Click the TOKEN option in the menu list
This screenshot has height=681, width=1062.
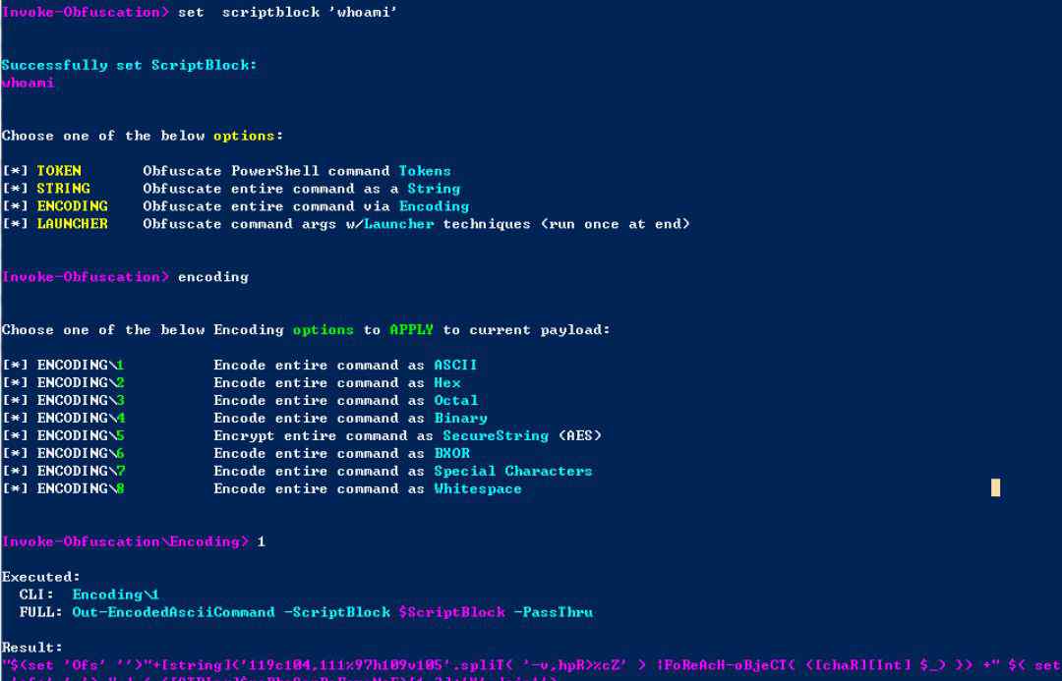tap(59, 171)
